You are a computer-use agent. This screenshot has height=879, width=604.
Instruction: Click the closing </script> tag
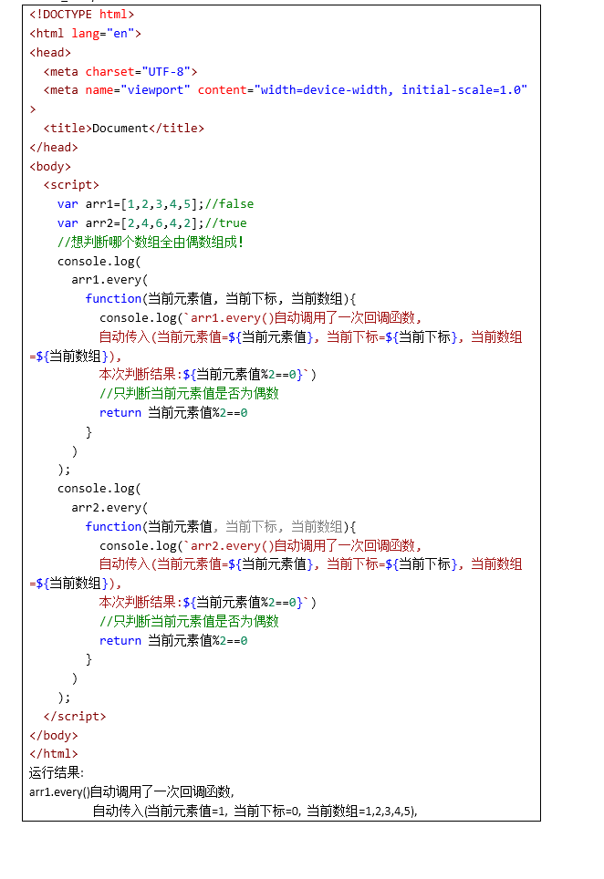pyautogui.click(x=75, y=717)
